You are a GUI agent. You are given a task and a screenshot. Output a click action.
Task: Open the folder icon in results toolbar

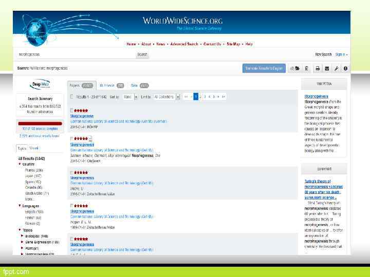click(x=297, y=68)
